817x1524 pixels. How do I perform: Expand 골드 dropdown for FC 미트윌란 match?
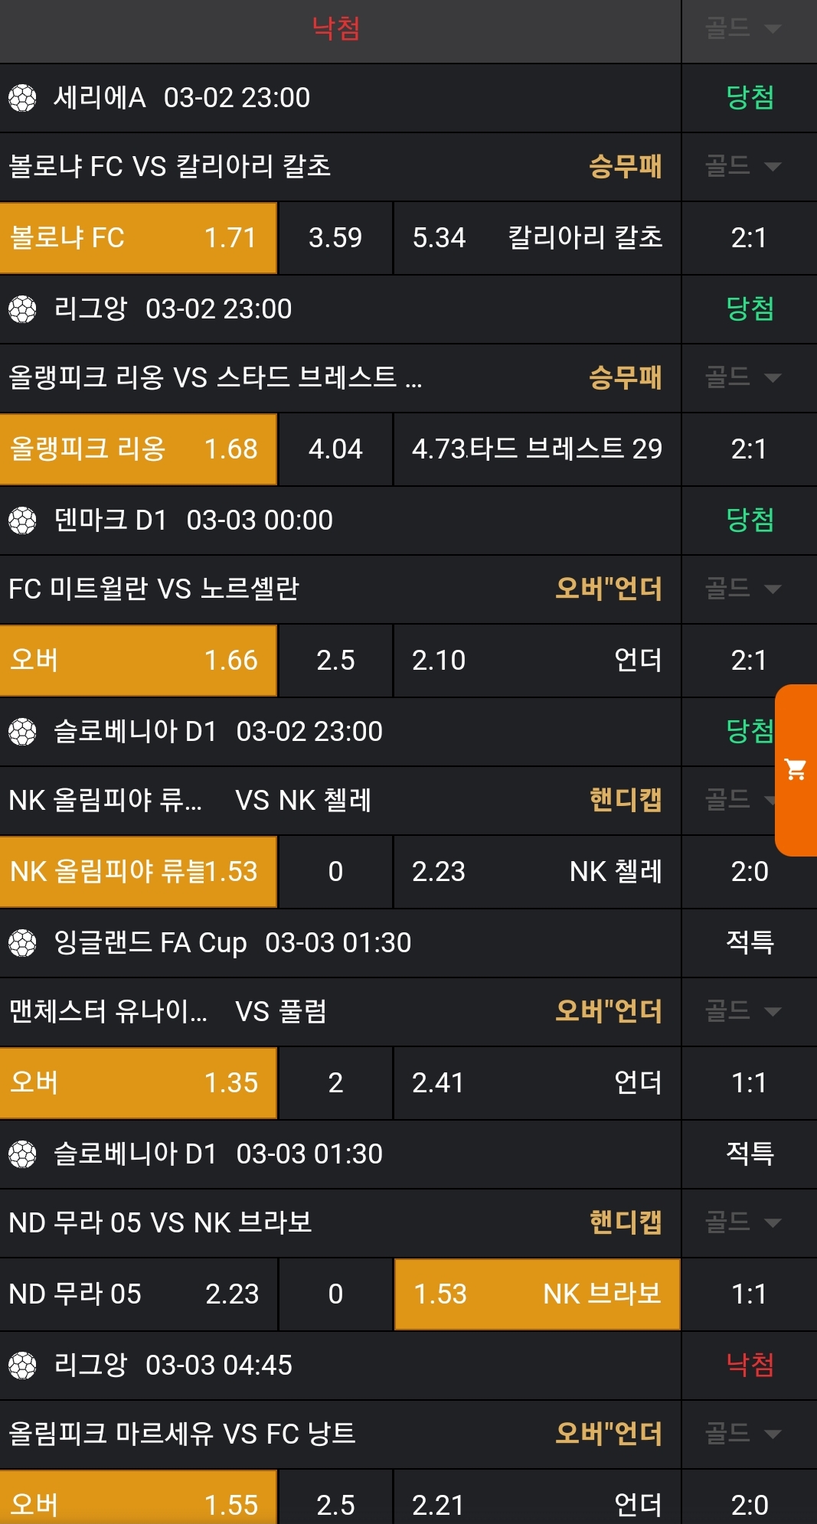(x=742, y=589)
